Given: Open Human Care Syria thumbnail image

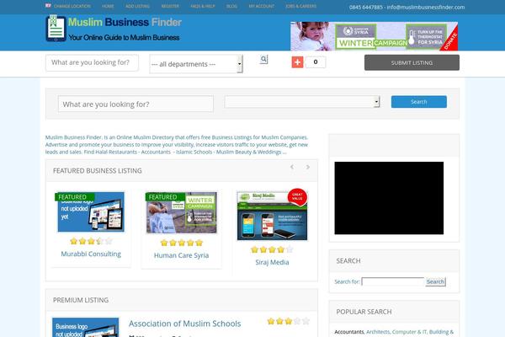Looking at the screenshot, I should coord(181,212).
